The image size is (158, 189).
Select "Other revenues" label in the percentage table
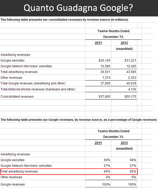tap(11, 177)
